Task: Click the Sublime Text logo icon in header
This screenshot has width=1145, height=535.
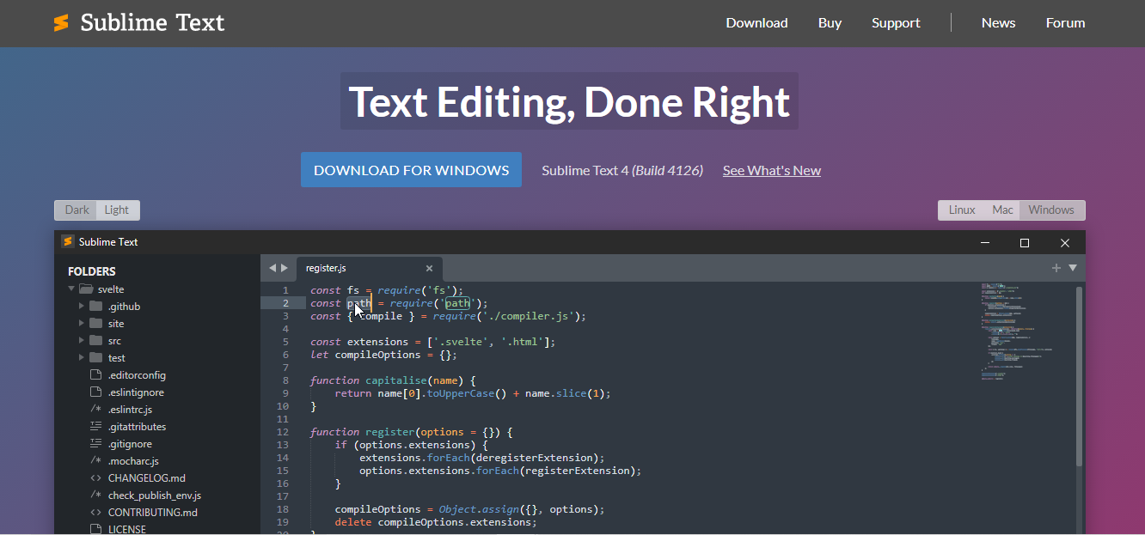Action: (x=61, y=23)
